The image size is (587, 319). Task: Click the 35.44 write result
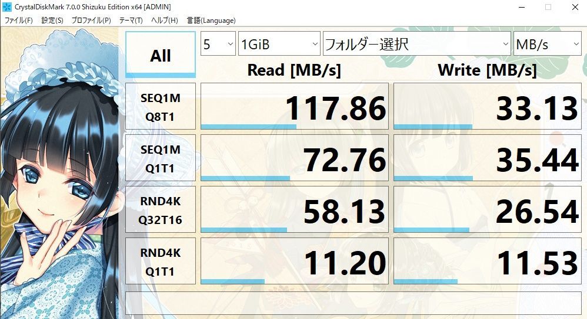coord(488,158)
